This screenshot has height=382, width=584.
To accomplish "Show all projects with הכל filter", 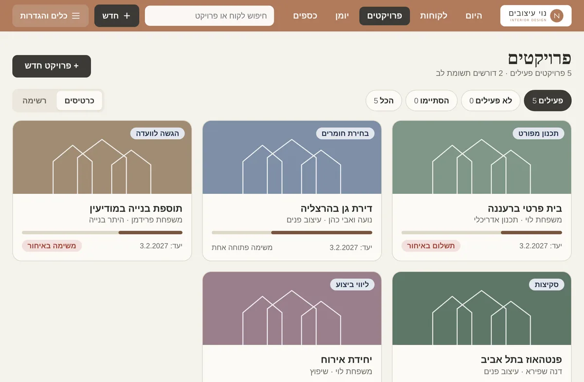I will tap(383, 101).
